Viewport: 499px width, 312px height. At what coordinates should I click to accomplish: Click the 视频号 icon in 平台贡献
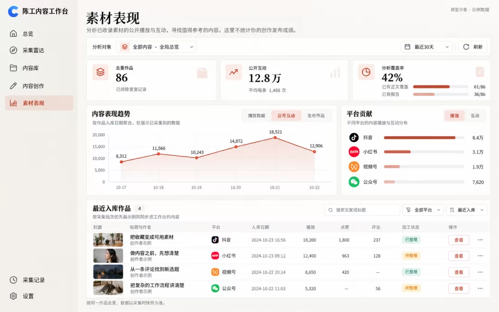[x=354, y=167]
